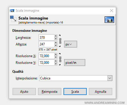The width and height of the screenshot is (127, 105).
Task: Click the scale image tool icon in header
Action: point(13,19)
